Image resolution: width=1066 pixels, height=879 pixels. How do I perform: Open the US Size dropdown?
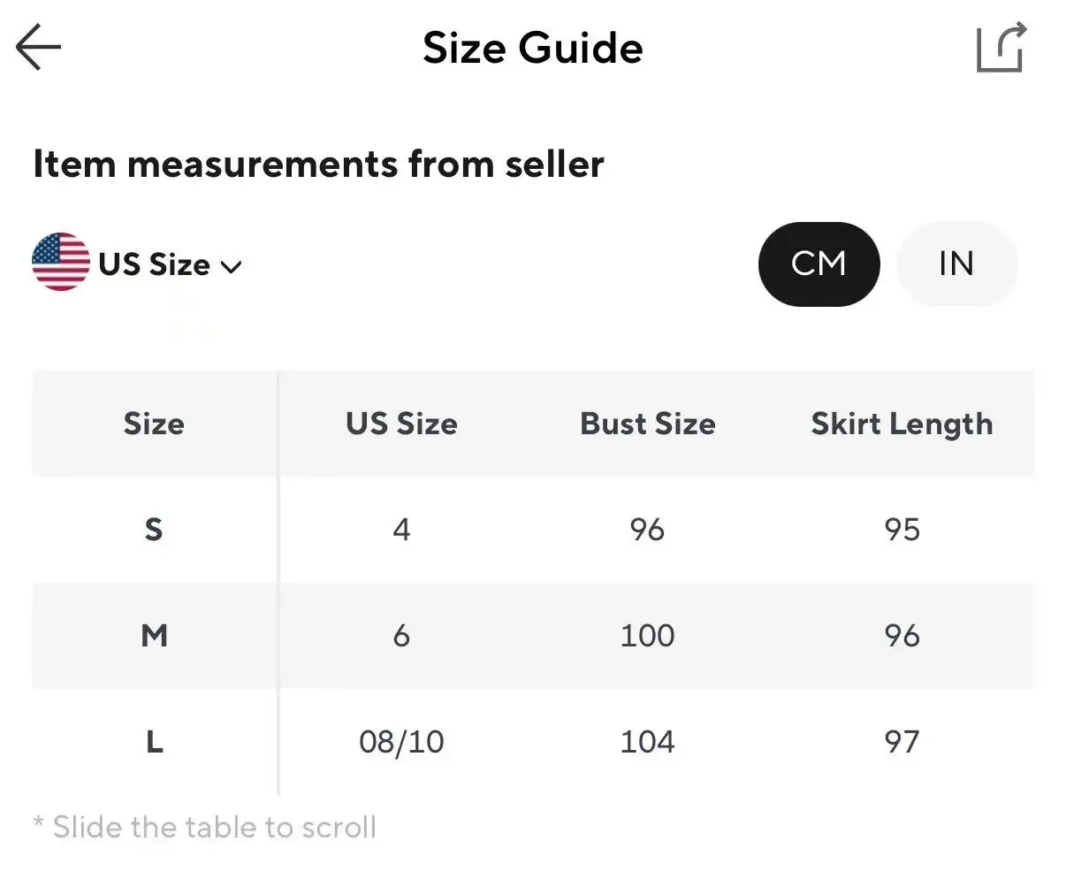[155, 264]
